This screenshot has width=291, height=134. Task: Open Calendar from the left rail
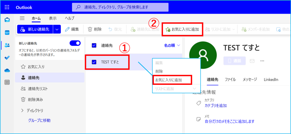point(7,32)
